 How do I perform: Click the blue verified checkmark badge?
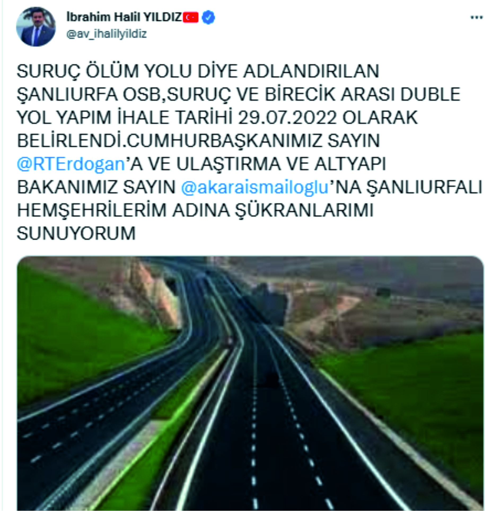click(x=208, y=17)
